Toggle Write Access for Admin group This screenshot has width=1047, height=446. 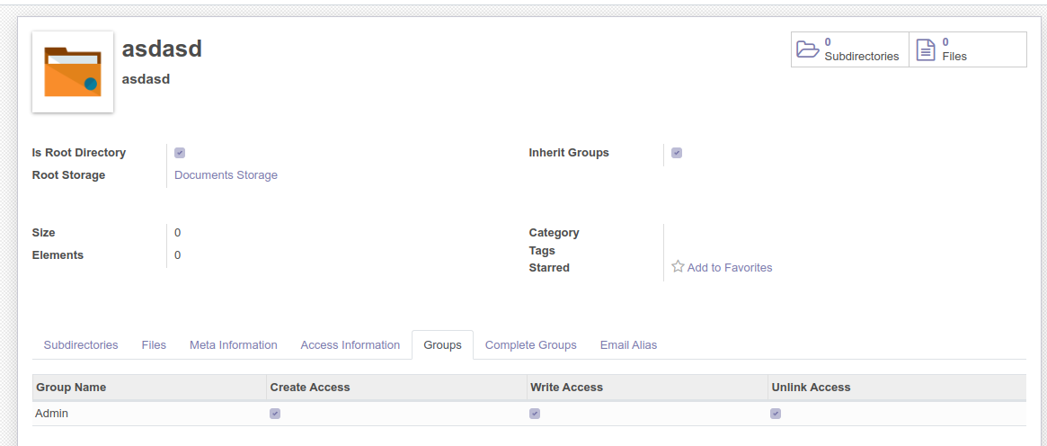[x=535, y=414]
